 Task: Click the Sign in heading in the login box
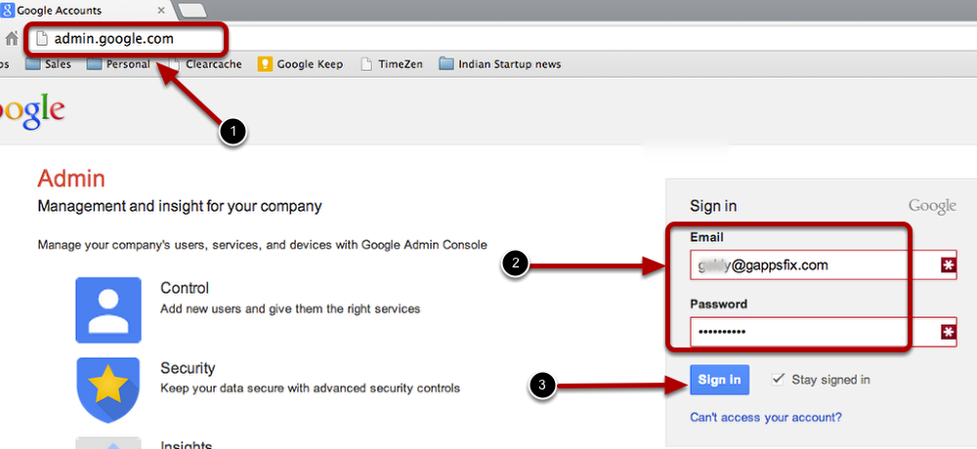click(713, 206)
